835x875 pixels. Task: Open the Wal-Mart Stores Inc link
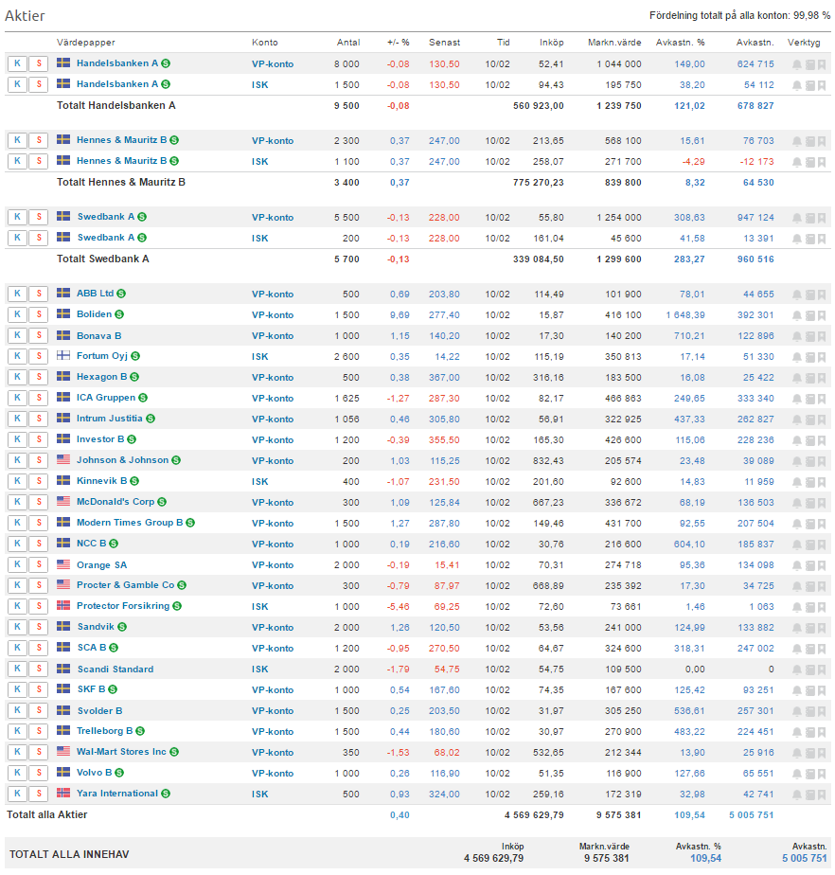tap(121, 752)
